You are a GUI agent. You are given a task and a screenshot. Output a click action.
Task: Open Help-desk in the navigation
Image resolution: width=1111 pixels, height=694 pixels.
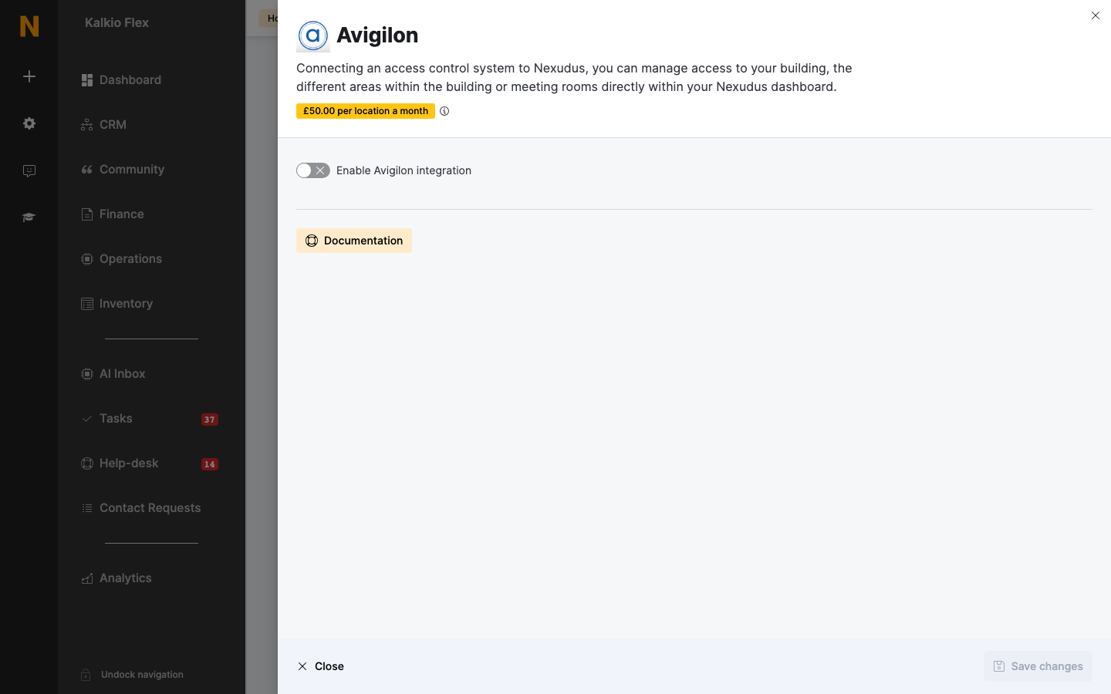(129, 463)
